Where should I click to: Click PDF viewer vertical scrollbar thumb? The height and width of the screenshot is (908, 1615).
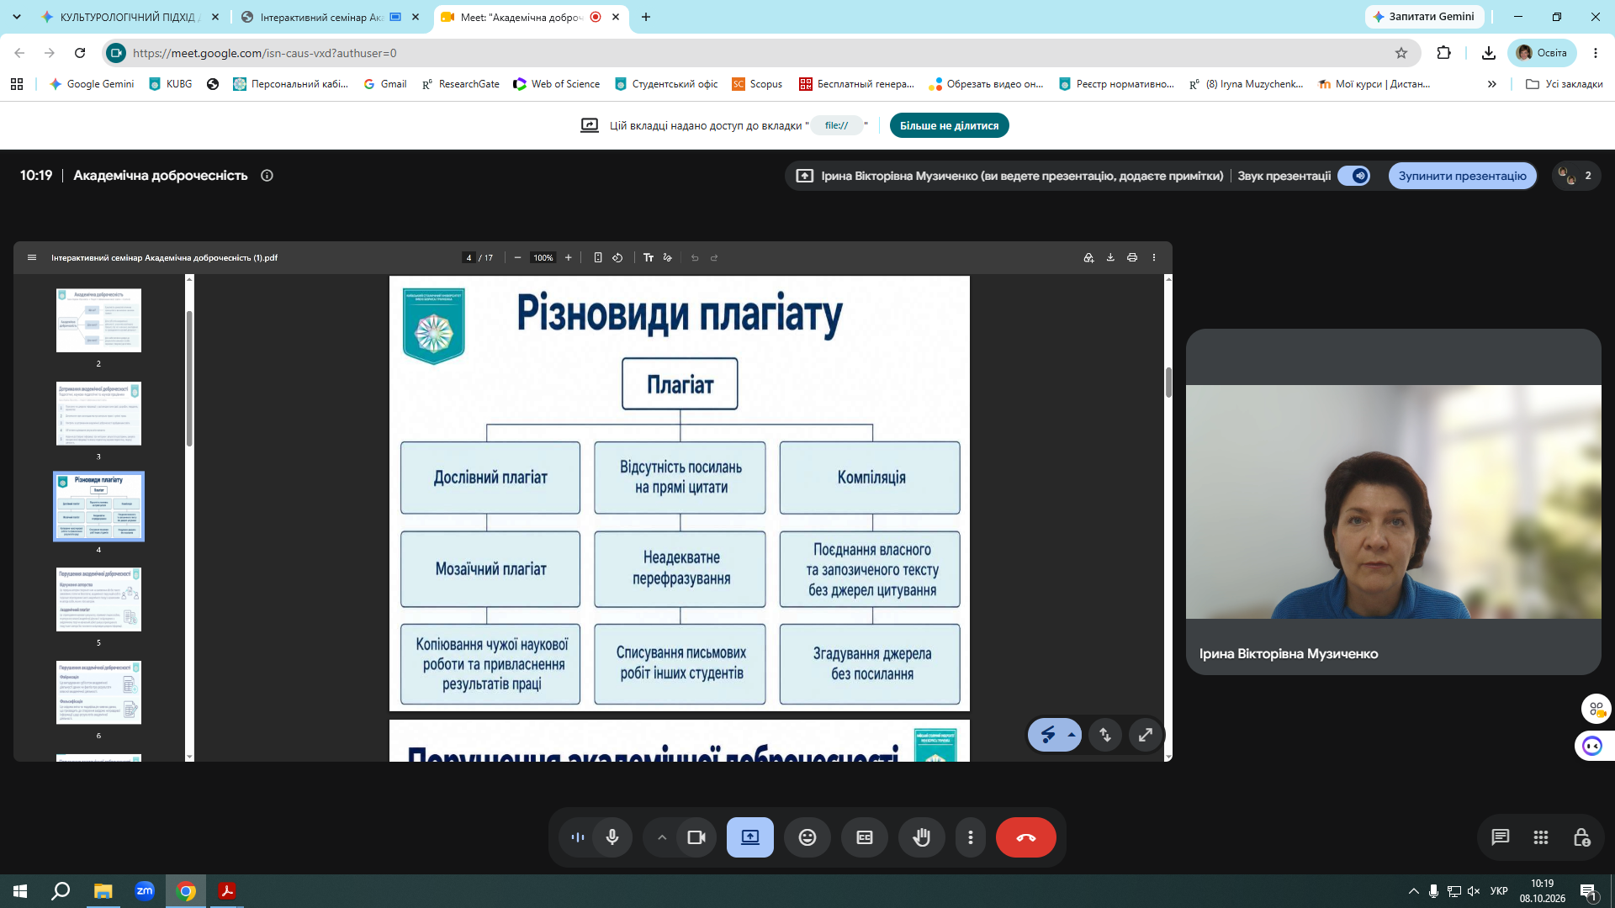(1168, 383)
